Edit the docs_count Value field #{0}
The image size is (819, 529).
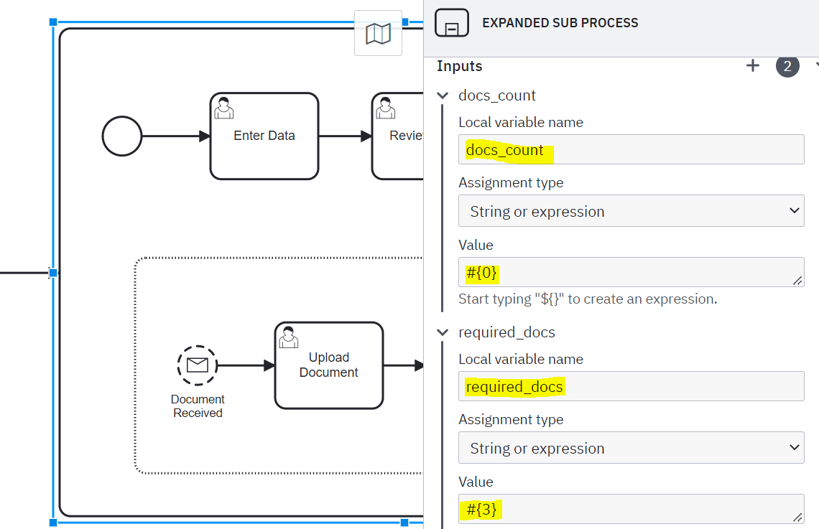[631, 272]
